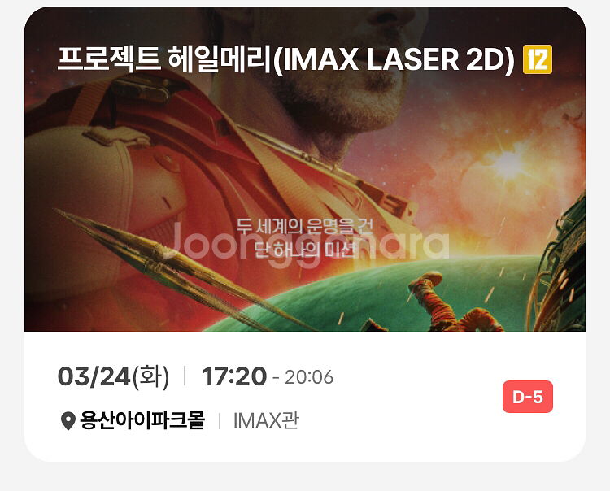Open the 프로젝트 헤일메리 movie title

pyautogui.click(x=163, y=59)
